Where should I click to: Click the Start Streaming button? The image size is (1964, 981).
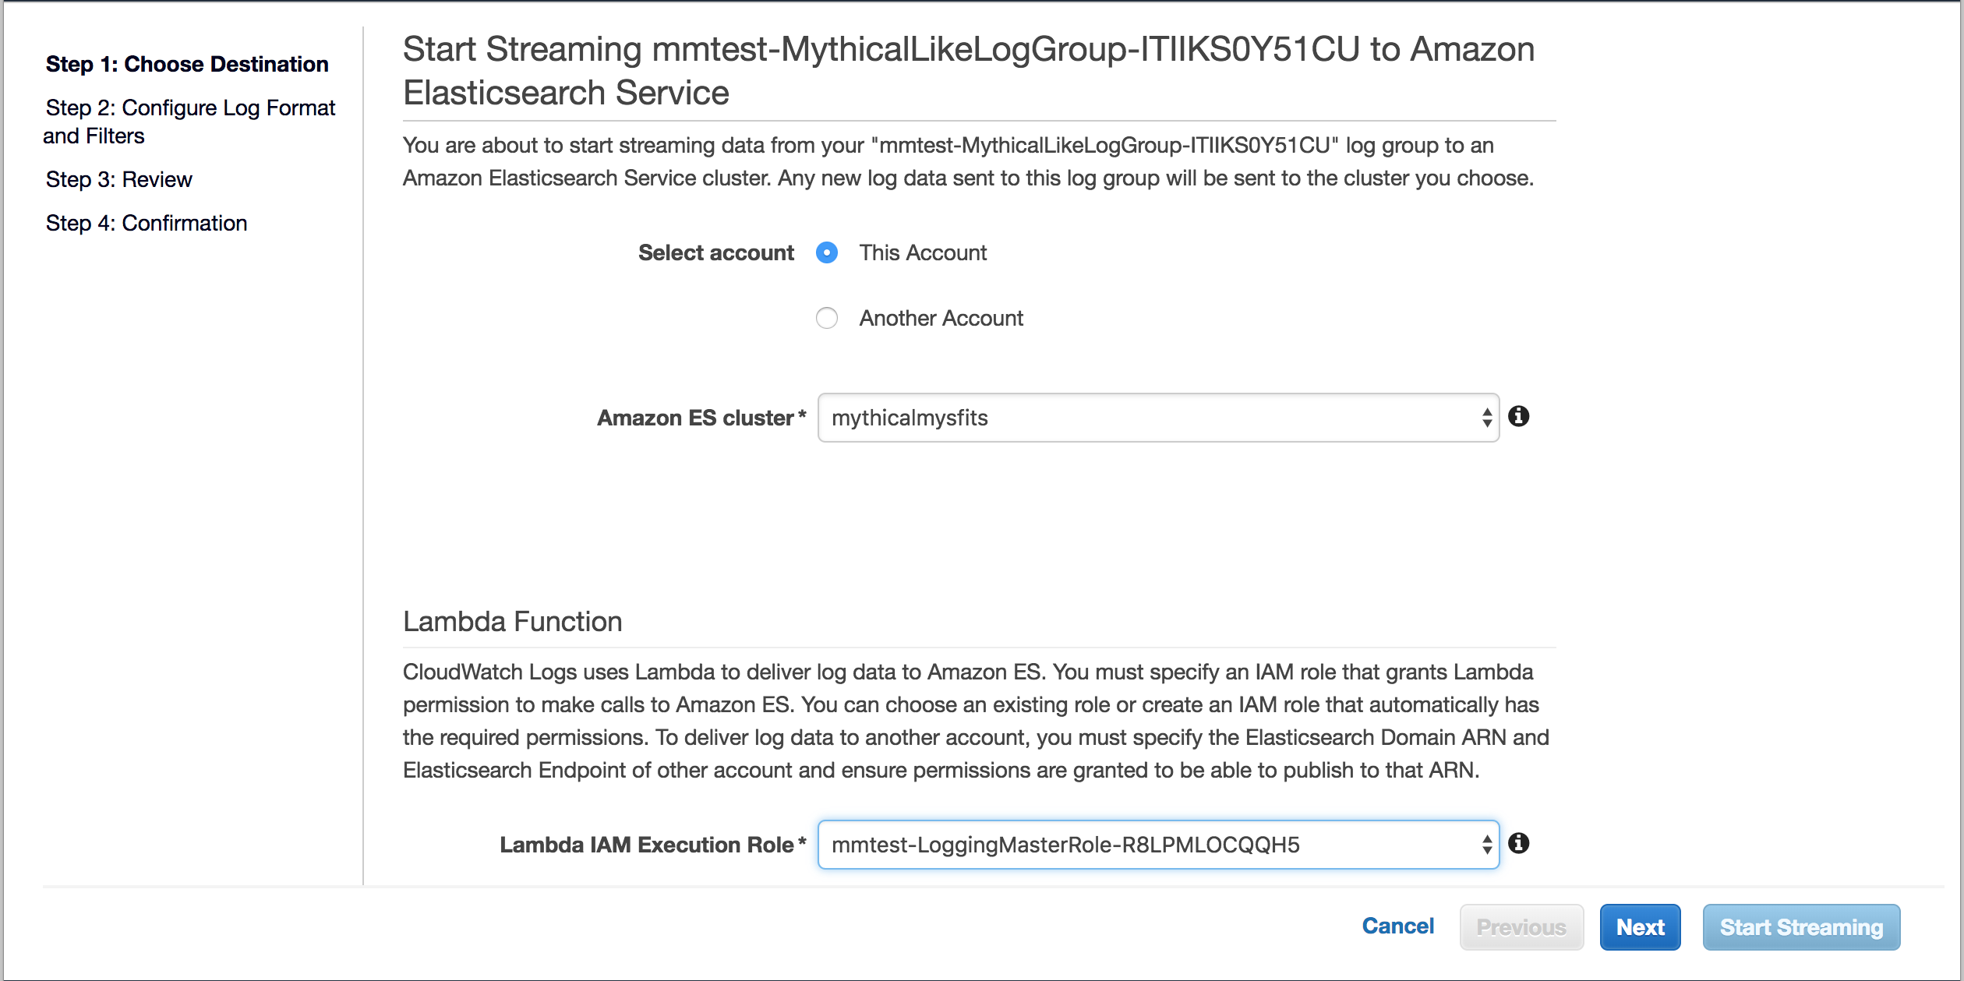point(1801,927)
